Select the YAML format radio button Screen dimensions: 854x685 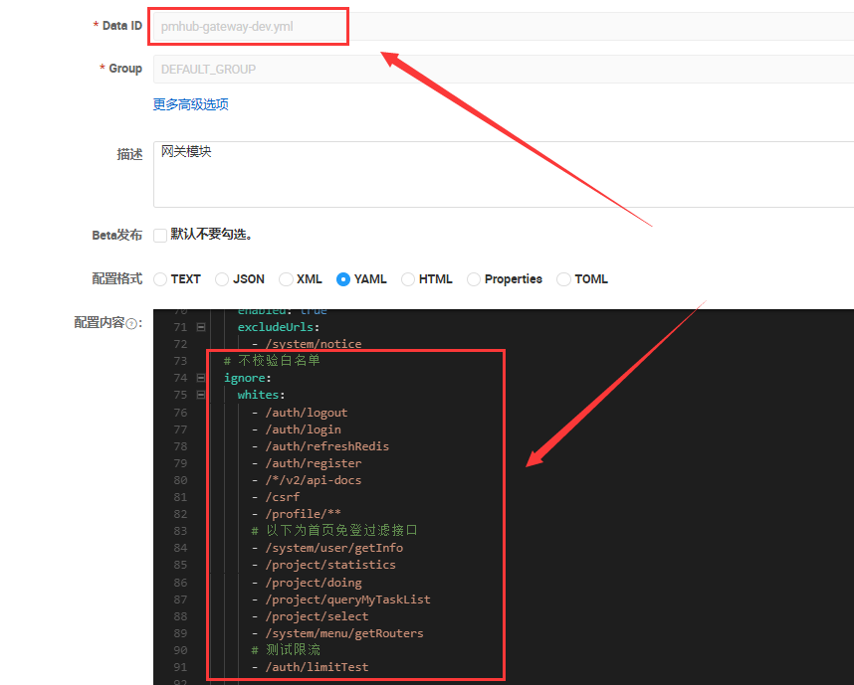pos(343,279)
